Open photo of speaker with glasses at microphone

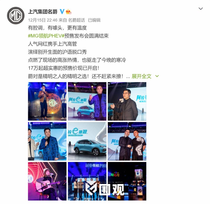(127, 101)
